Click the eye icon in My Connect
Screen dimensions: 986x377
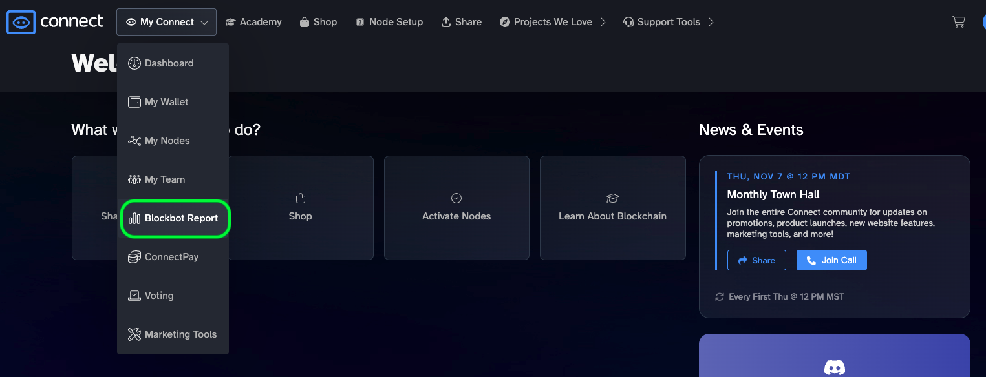131,22
